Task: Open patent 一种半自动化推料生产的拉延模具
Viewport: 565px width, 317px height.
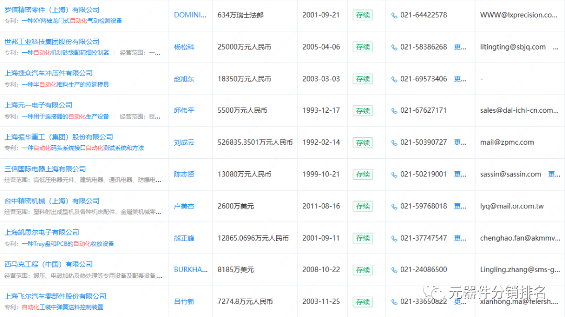Action: click(x=65, y=85)
